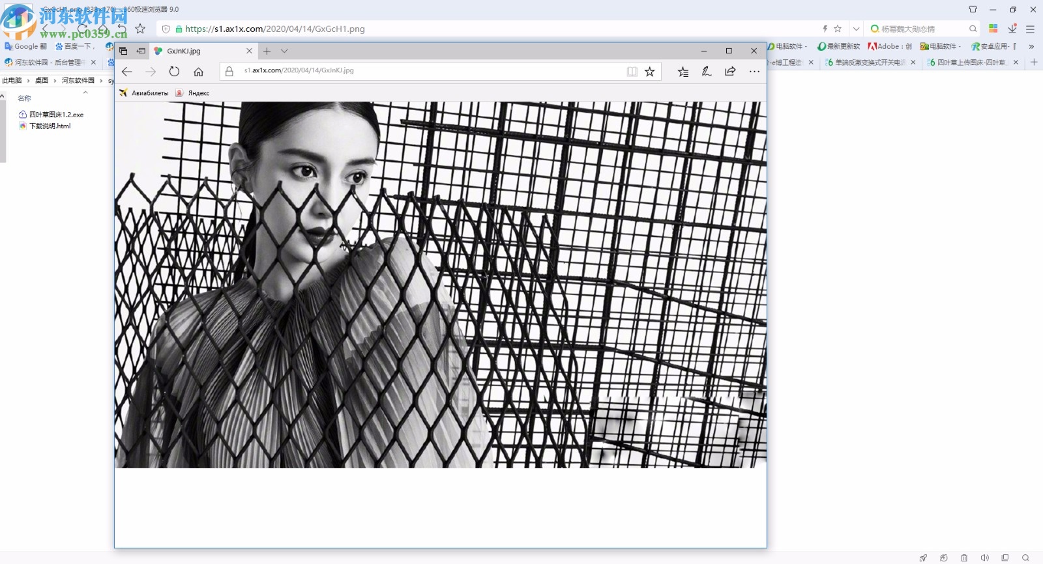The image size is (1043, 564).
Task: Open the Edge favorites hub
Action: pos(683,72)
